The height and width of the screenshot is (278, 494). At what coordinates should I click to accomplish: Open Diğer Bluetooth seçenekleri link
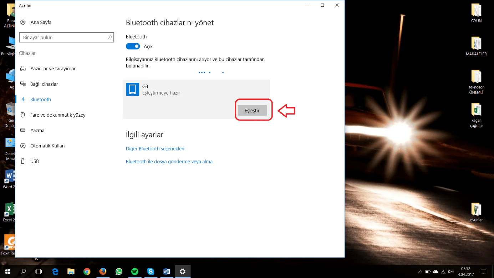click(155, 148)
